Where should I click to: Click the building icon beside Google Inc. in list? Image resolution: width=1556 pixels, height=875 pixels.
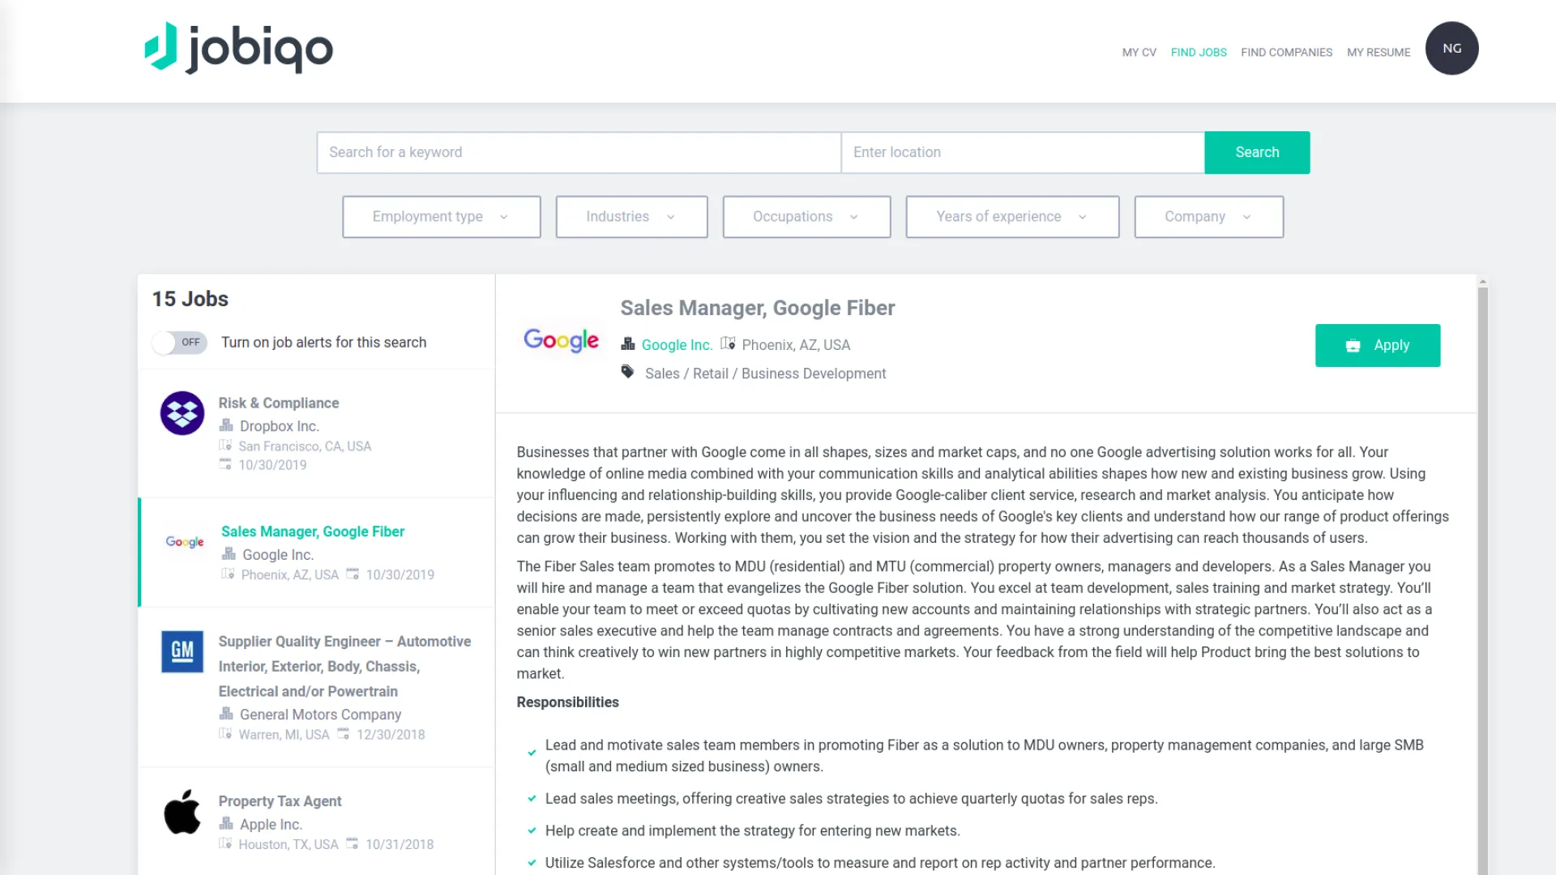[229, 554]
